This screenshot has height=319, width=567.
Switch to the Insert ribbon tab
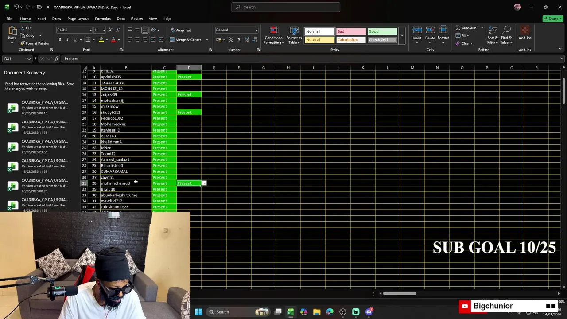pyautogui.click(x=41, y=19)
